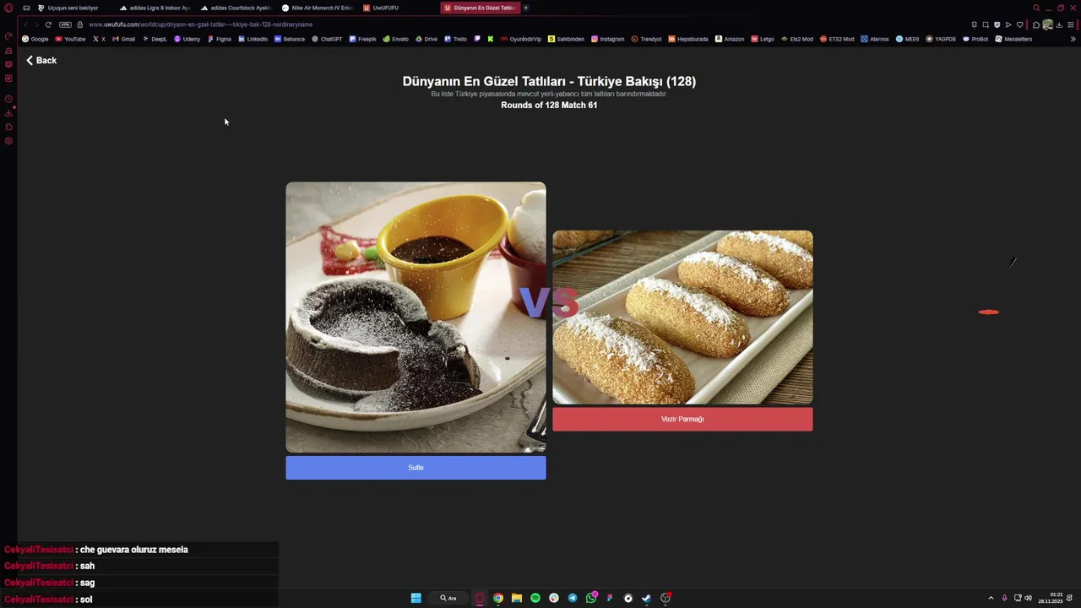
Task: Open the downloads icon in the toolbar
Action: 1059,24
